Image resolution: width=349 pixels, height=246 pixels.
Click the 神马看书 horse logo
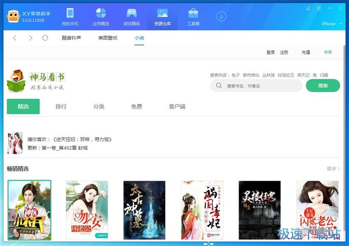(16, 81)
